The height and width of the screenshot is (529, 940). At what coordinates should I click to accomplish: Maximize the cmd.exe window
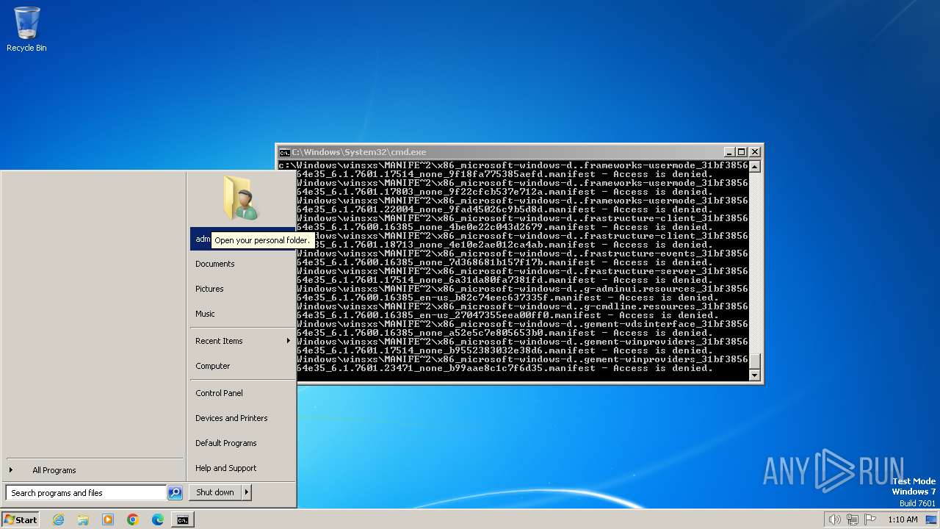pos(742,152)
